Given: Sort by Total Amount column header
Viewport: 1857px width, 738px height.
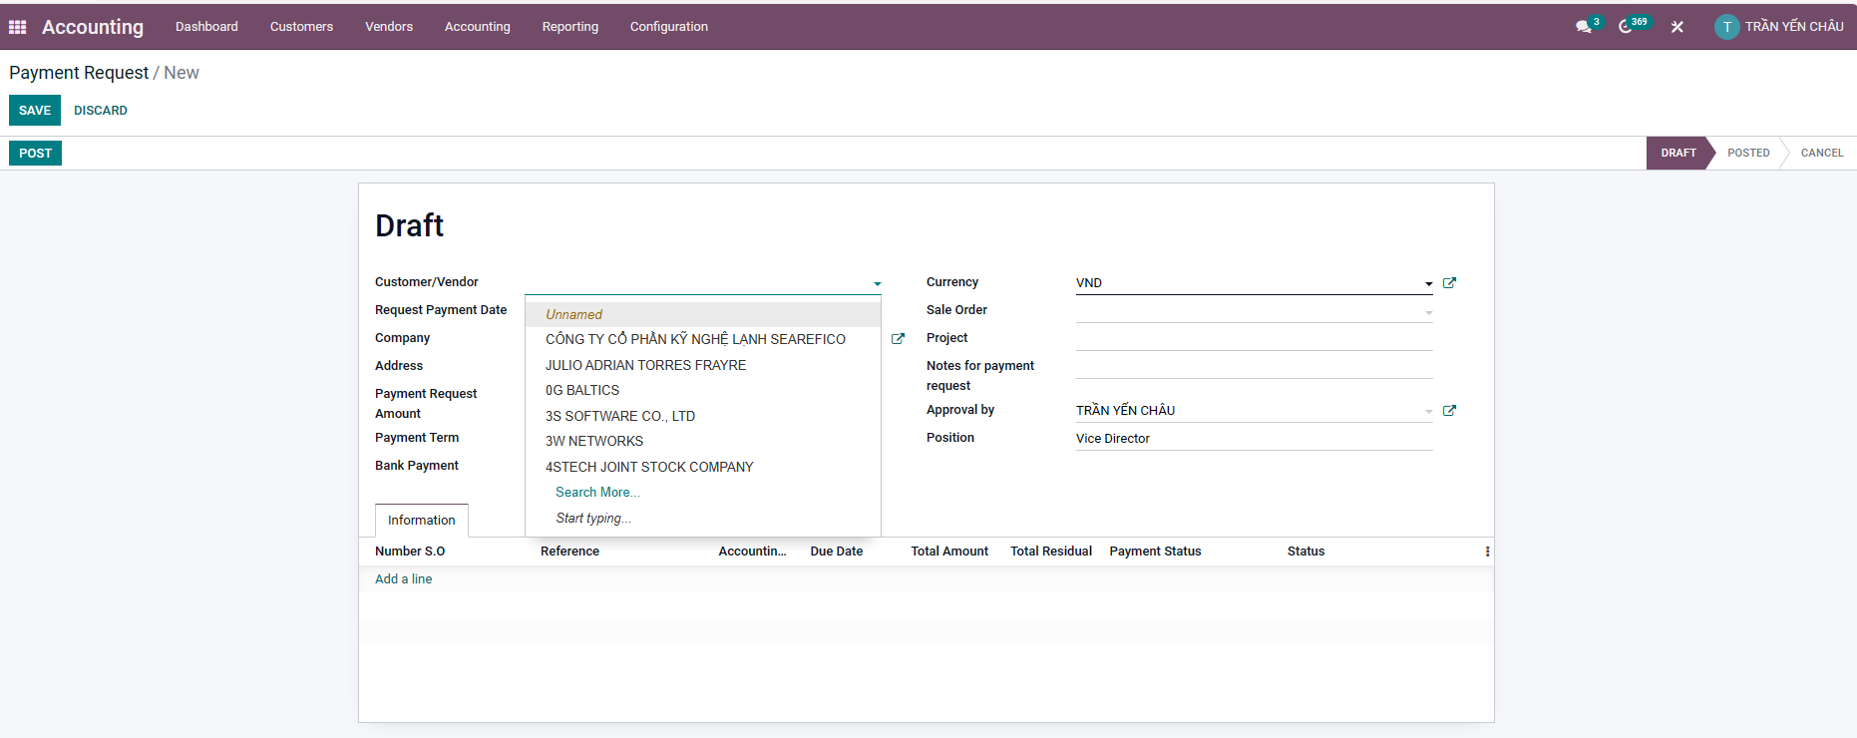Looking at the screenshot, I should (x=949, y=552).
